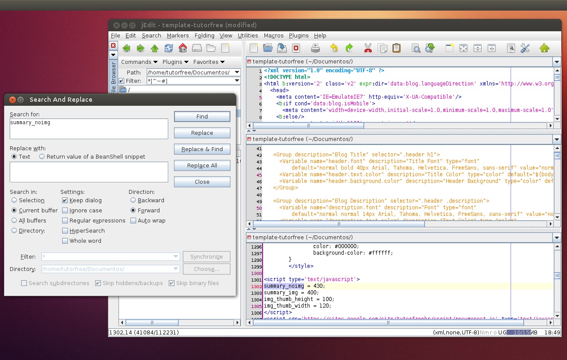Create a new file from the file browser toolbar
This screenshot has height=360, width=567.
point(225,48)
